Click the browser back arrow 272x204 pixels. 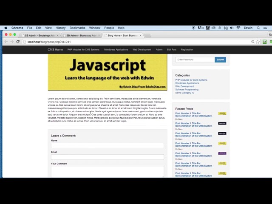[x=6, y=42]
